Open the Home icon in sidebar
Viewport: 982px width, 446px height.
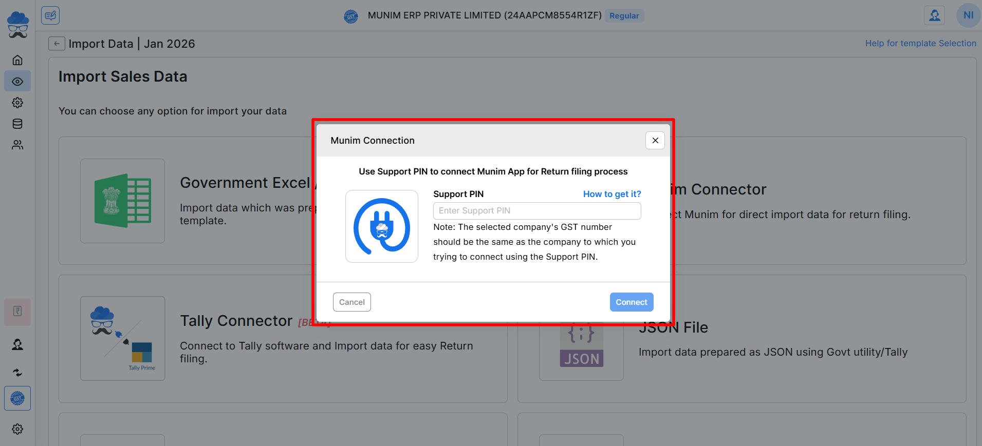pyautogui.click(x=17, y=60)
